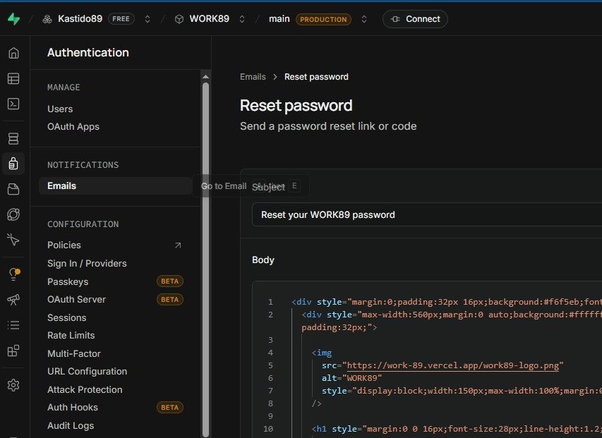Image resolution: width=602 pixels, height=438 pixels.
Task: Open Sessions settings
Action: tap(67, 317)
